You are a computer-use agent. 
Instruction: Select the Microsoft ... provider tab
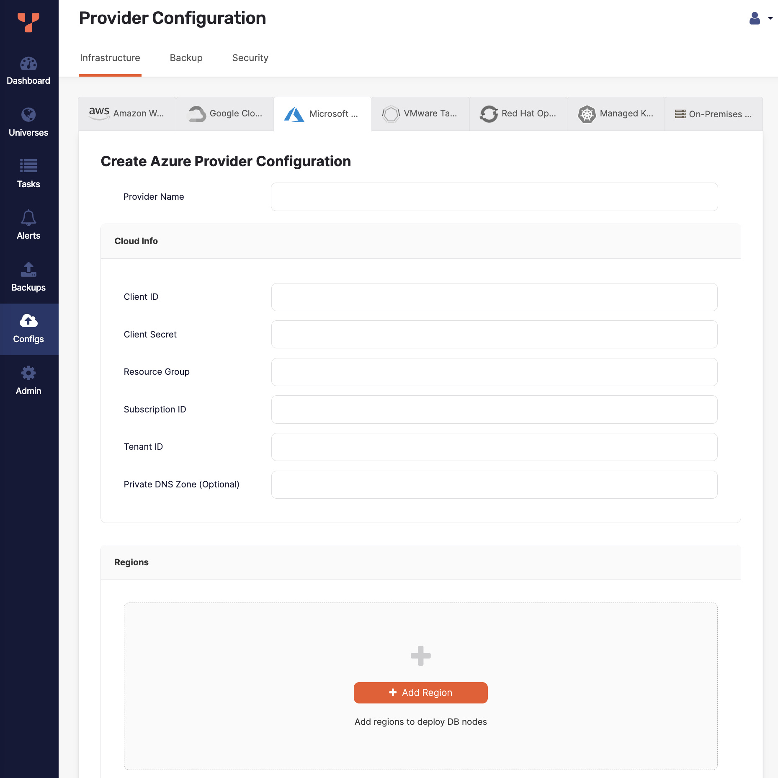323,114
